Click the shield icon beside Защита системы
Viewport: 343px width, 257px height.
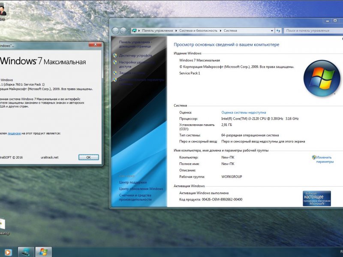(115, 73)
